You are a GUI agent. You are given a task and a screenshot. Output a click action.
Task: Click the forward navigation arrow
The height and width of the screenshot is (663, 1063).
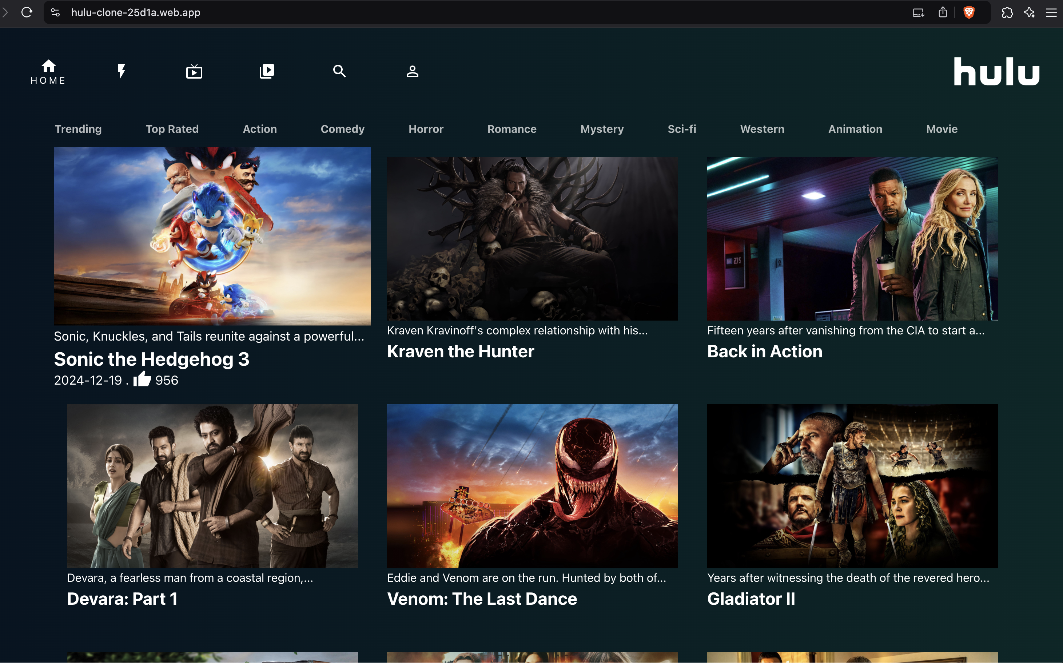5,12
